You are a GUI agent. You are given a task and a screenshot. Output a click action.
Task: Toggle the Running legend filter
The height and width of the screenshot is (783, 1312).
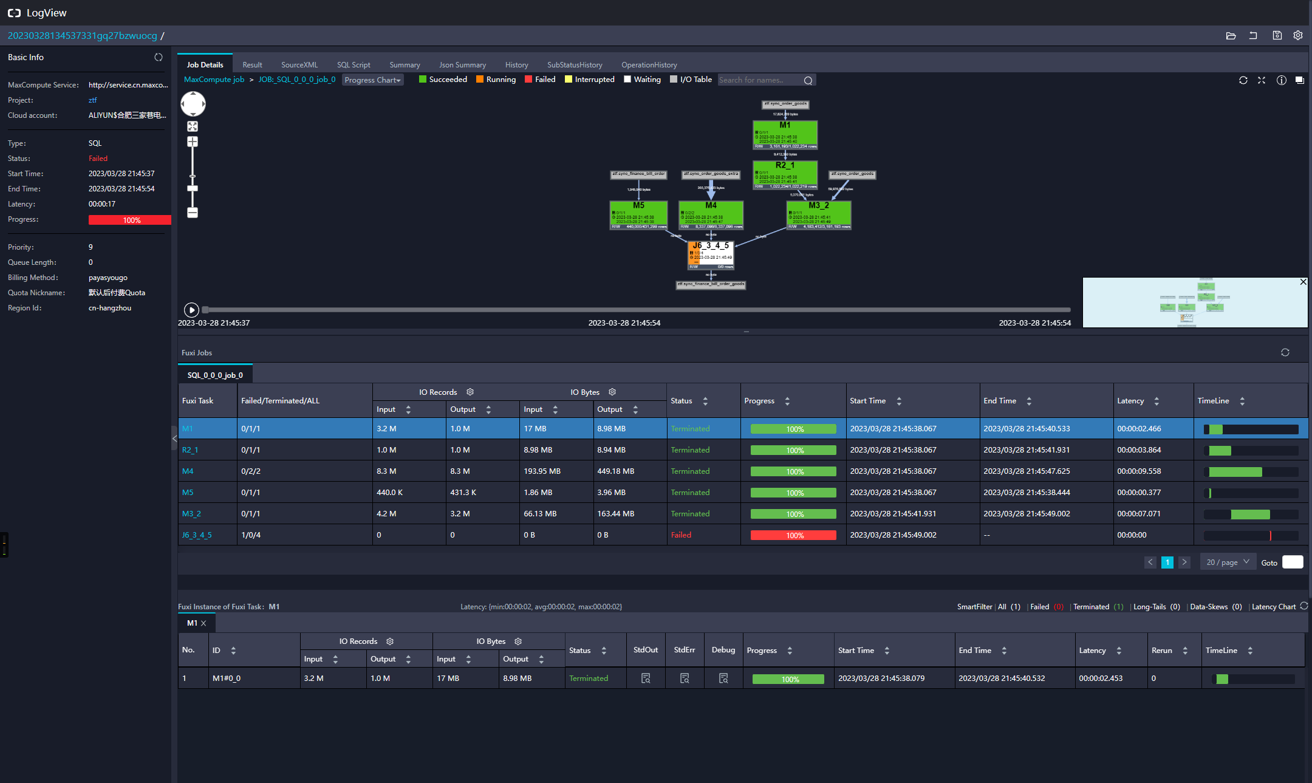pyautogui.click(x=496, y=80)
